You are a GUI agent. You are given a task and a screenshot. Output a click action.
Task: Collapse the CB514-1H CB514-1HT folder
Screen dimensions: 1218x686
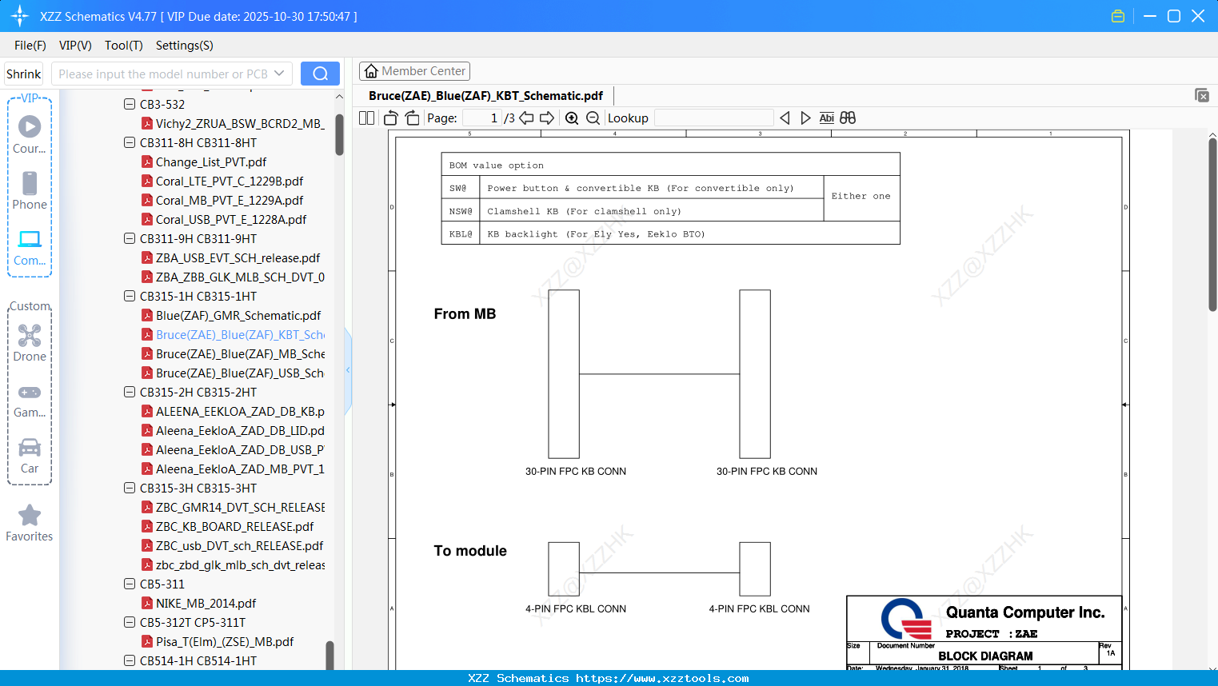130,660
